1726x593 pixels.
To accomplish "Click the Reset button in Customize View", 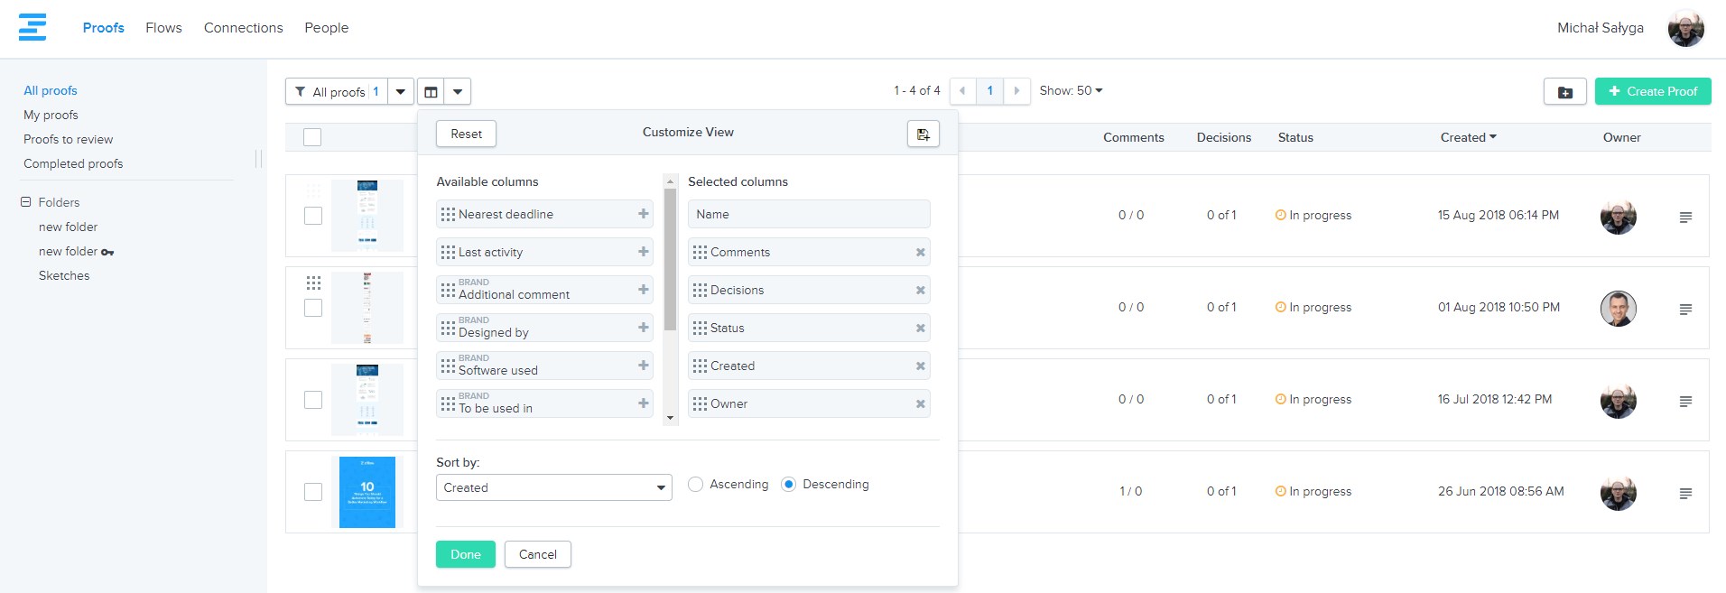I will click(x=466, y=134).
